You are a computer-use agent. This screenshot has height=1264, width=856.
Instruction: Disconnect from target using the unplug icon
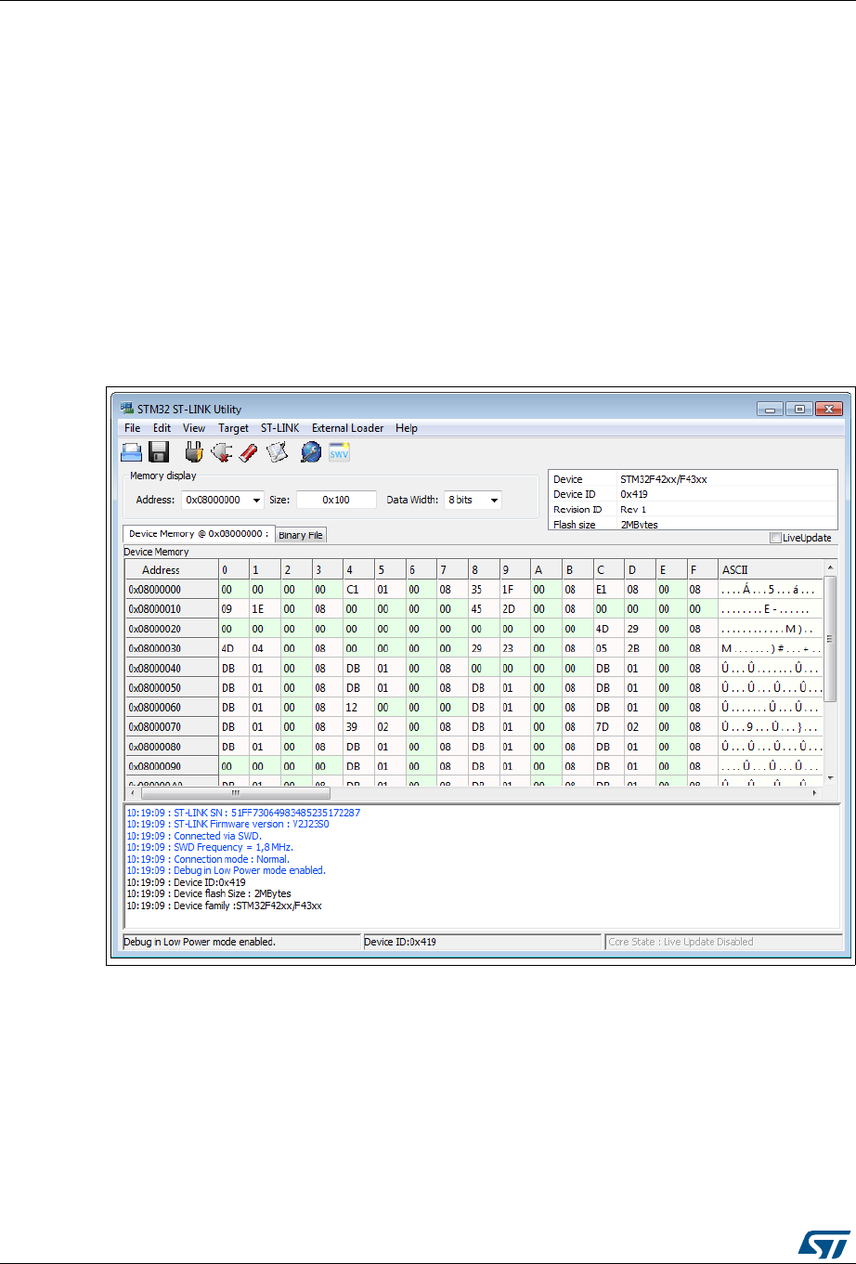(x=221, y=452)
